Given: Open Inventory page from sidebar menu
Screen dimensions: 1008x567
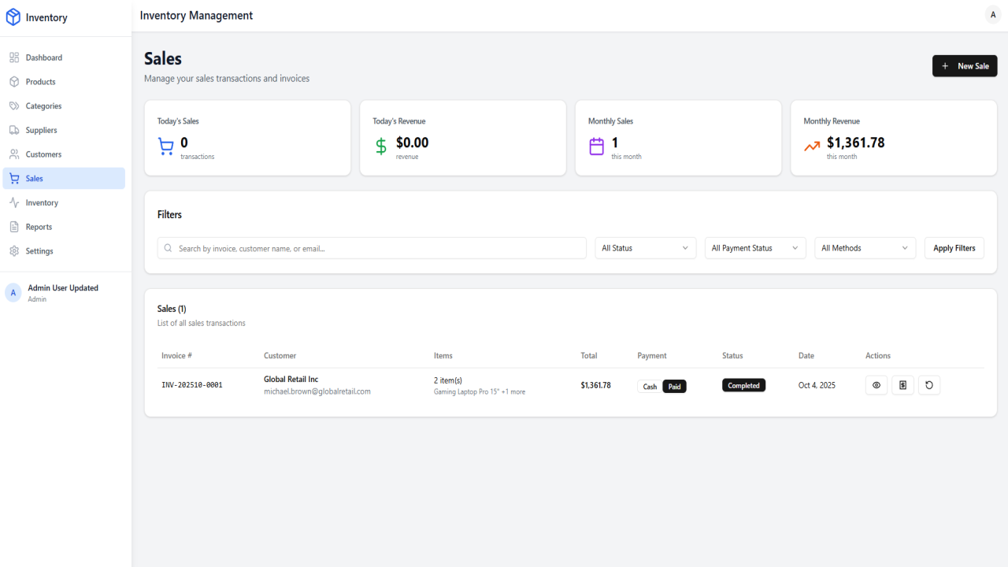Looking at the screenshot, I should tap(64, 202).
